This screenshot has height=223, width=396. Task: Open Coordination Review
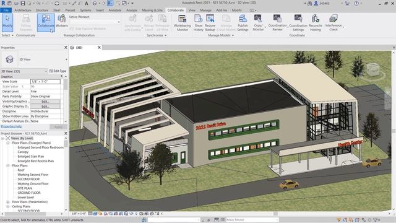tap(277, 23)
